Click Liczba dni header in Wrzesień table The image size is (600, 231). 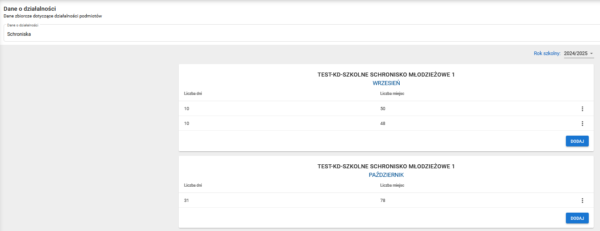193,94
